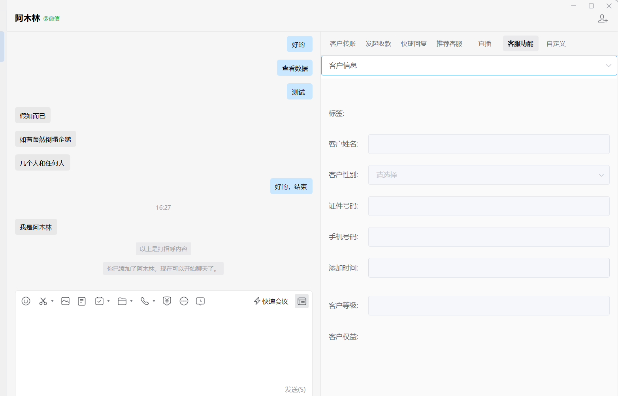Click the more options ellipsis icon

pyautogui.click(x=184, y=301)
